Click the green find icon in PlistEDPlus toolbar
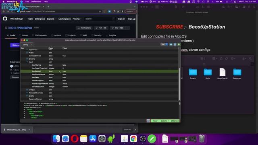258x145 pixels. tap(179, 44)
